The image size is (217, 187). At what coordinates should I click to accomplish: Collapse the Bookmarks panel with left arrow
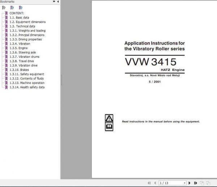[58, 1]
